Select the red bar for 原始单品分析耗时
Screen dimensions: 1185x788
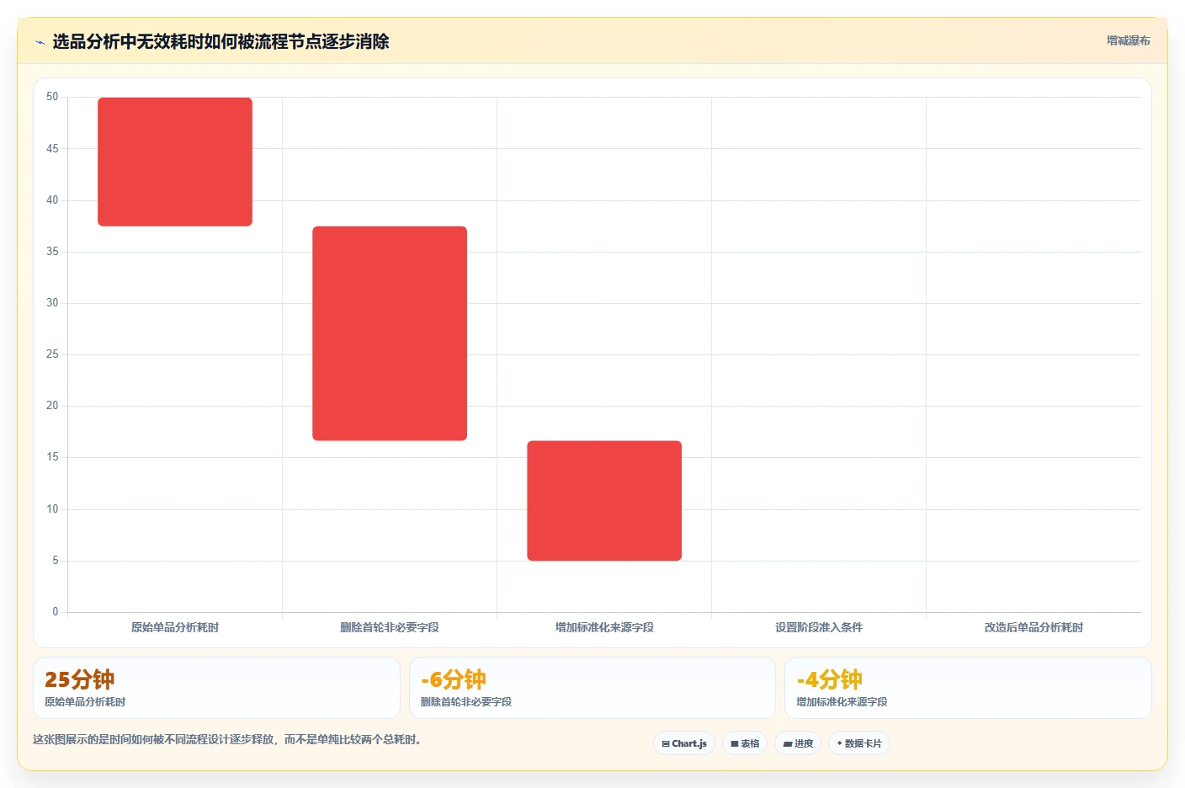(175, 162)
